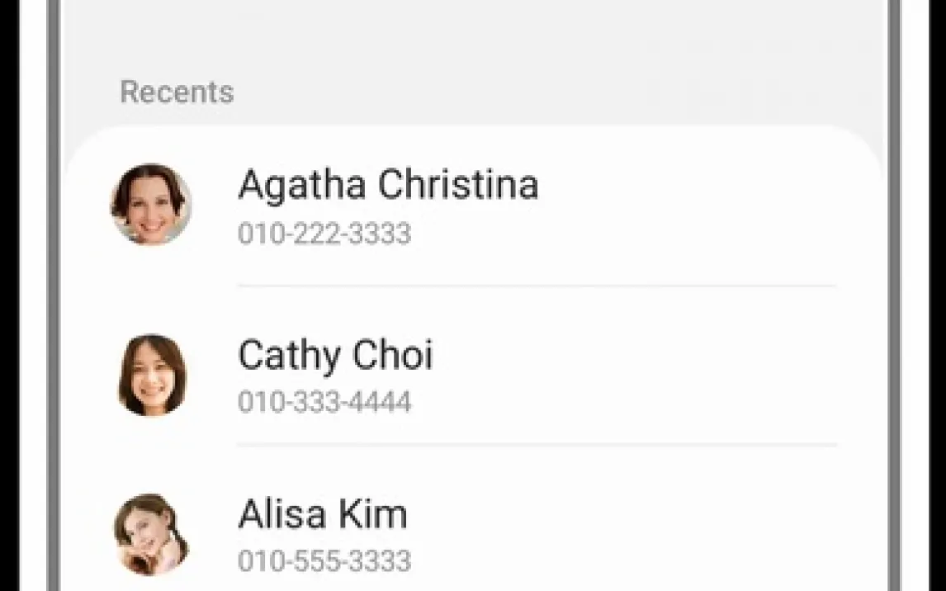
Task: Choose the Alisa Kim contact name
Action: (x=323, y=514)
